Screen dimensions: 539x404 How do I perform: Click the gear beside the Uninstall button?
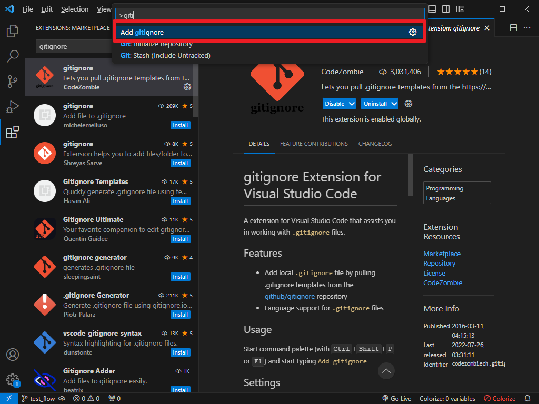408,104
